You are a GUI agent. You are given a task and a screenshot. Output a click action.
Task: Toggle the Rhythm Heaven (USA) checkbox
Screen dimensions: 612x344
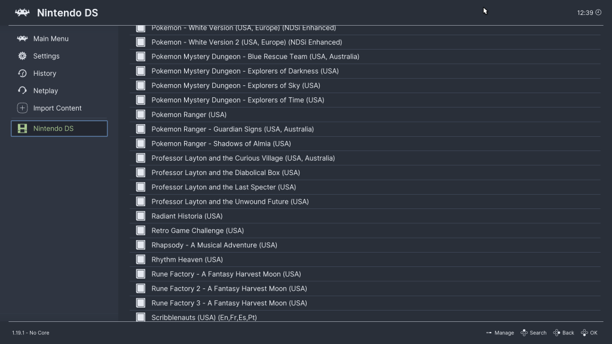pyautogui.click(x=140, y=260)
